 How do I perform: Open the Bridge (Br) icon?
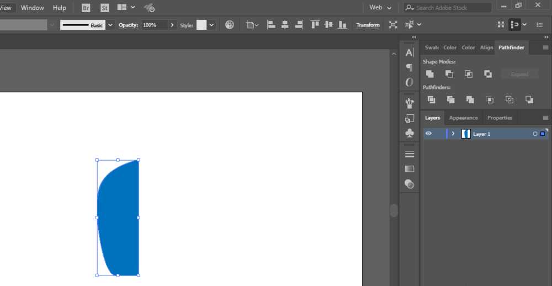click(x=86, y=8)
